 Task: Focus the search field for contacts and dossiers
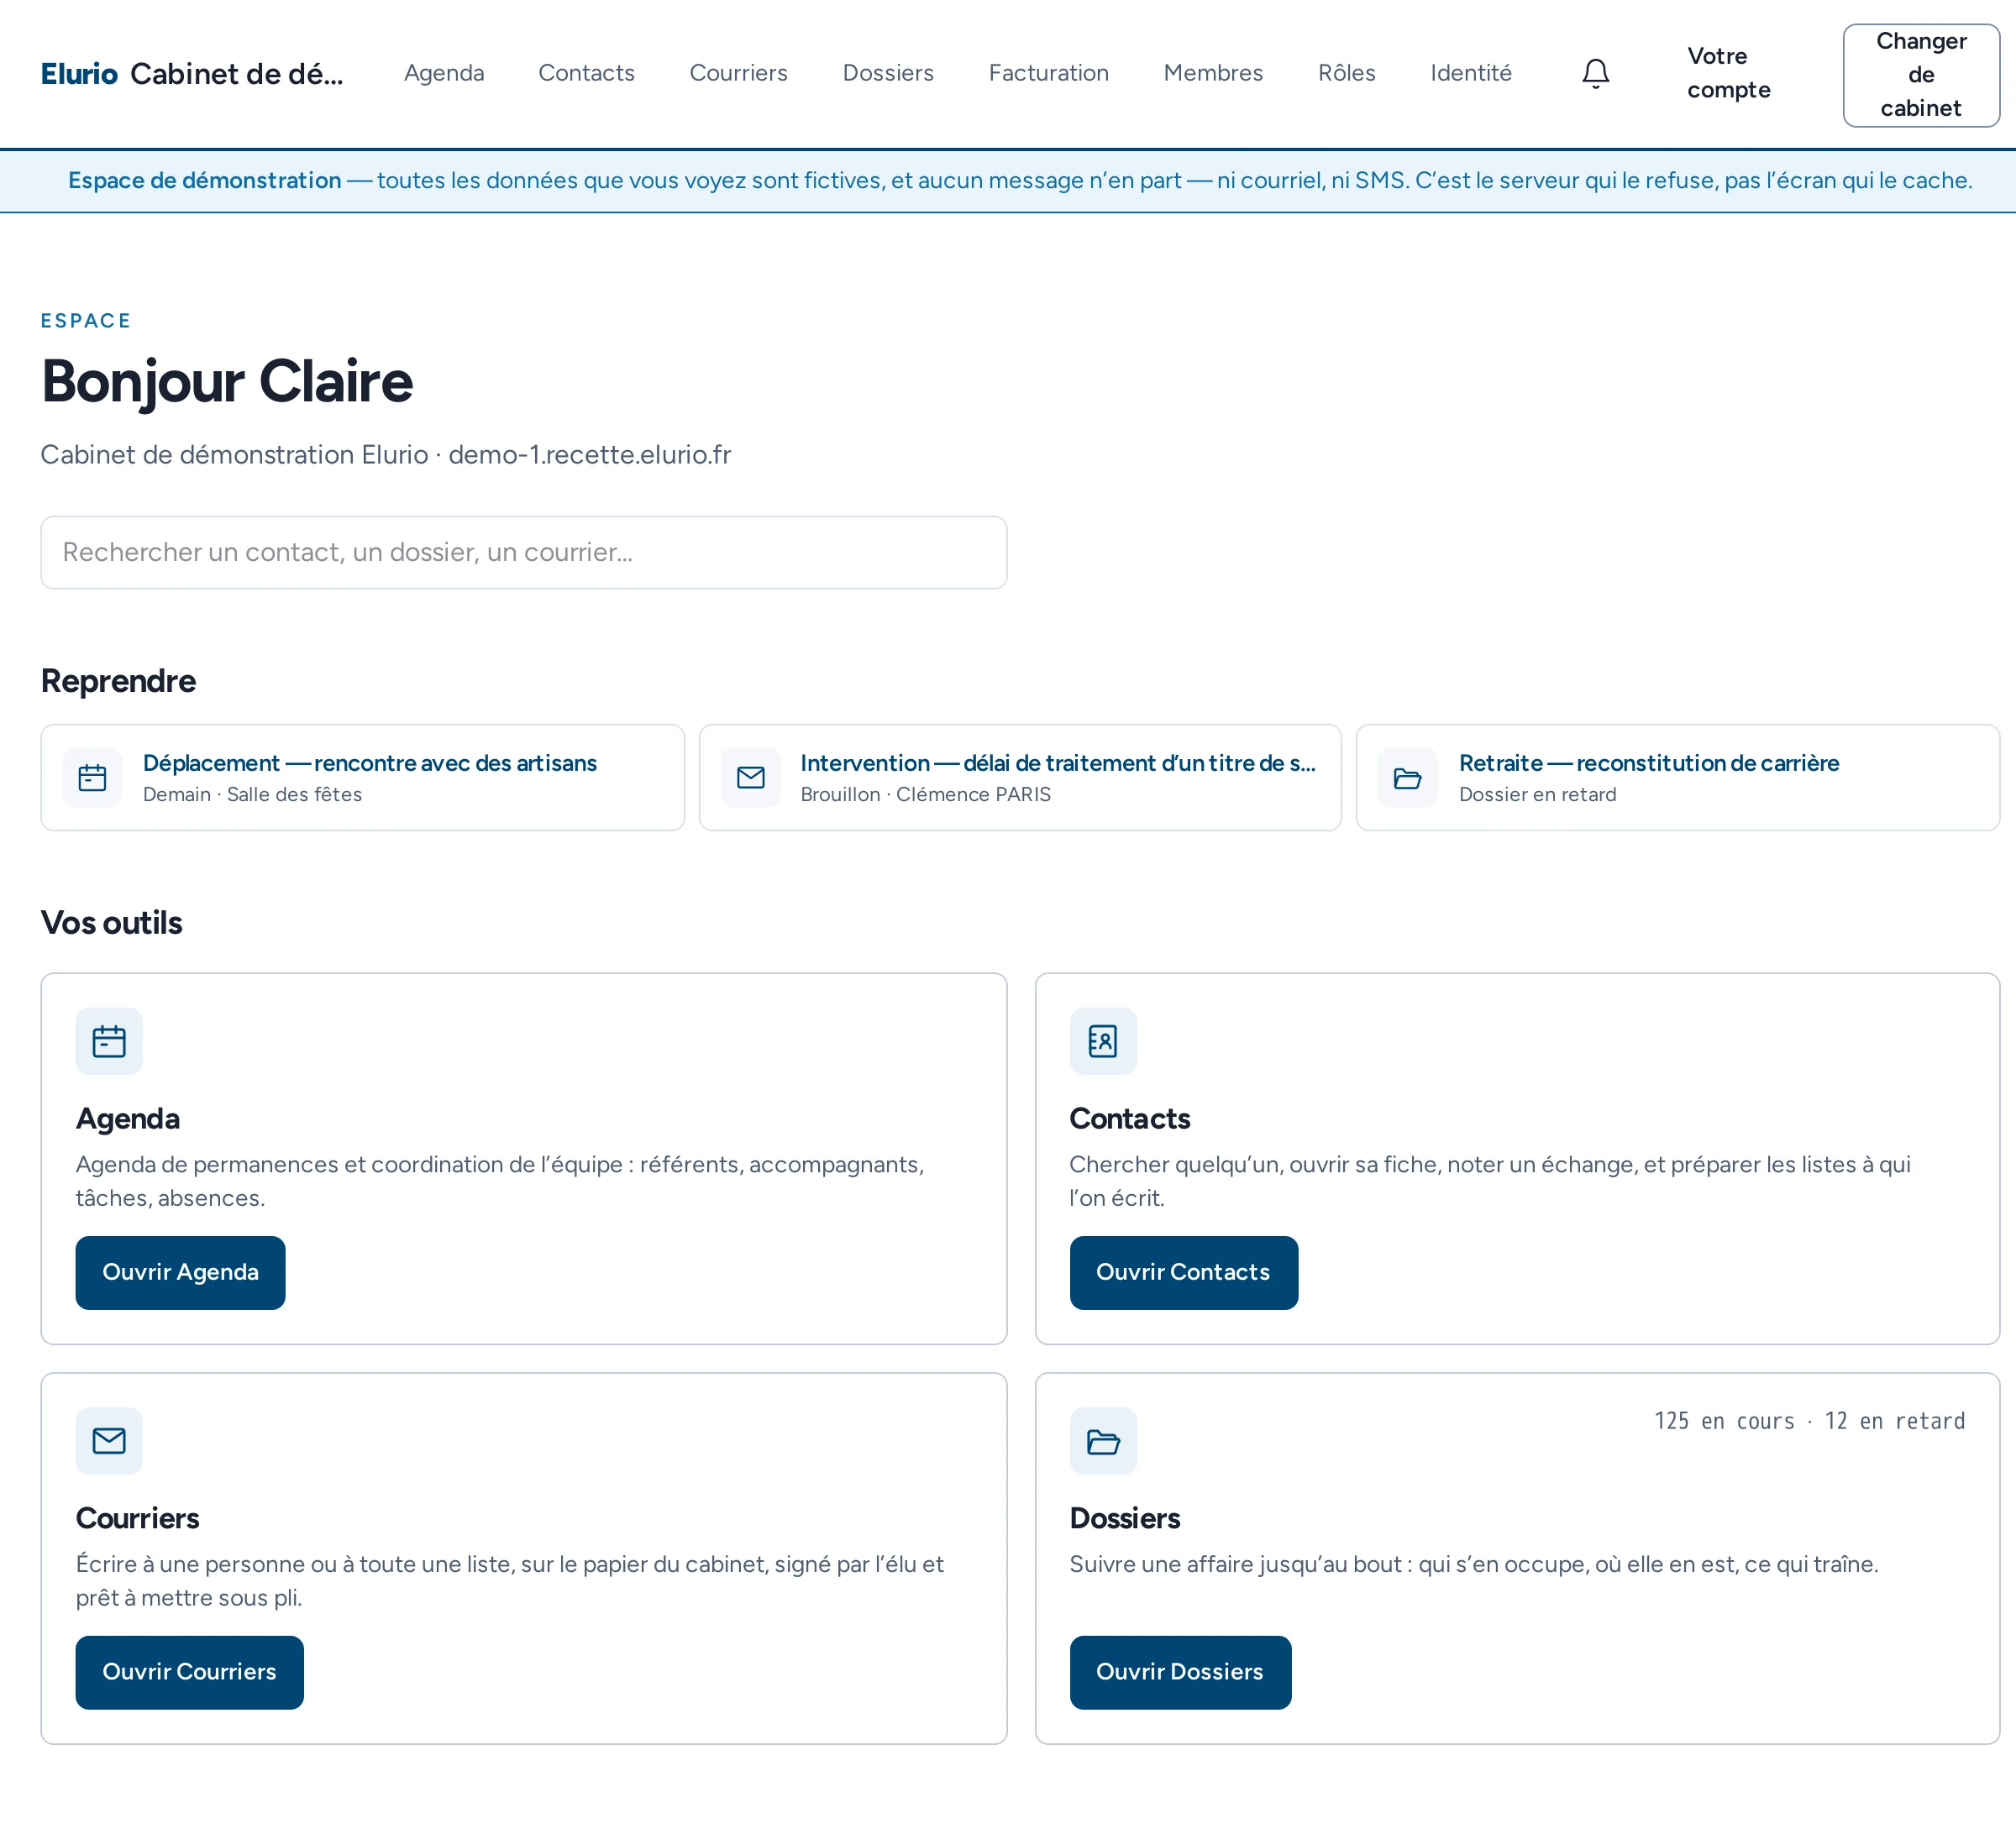click(523, 553)
